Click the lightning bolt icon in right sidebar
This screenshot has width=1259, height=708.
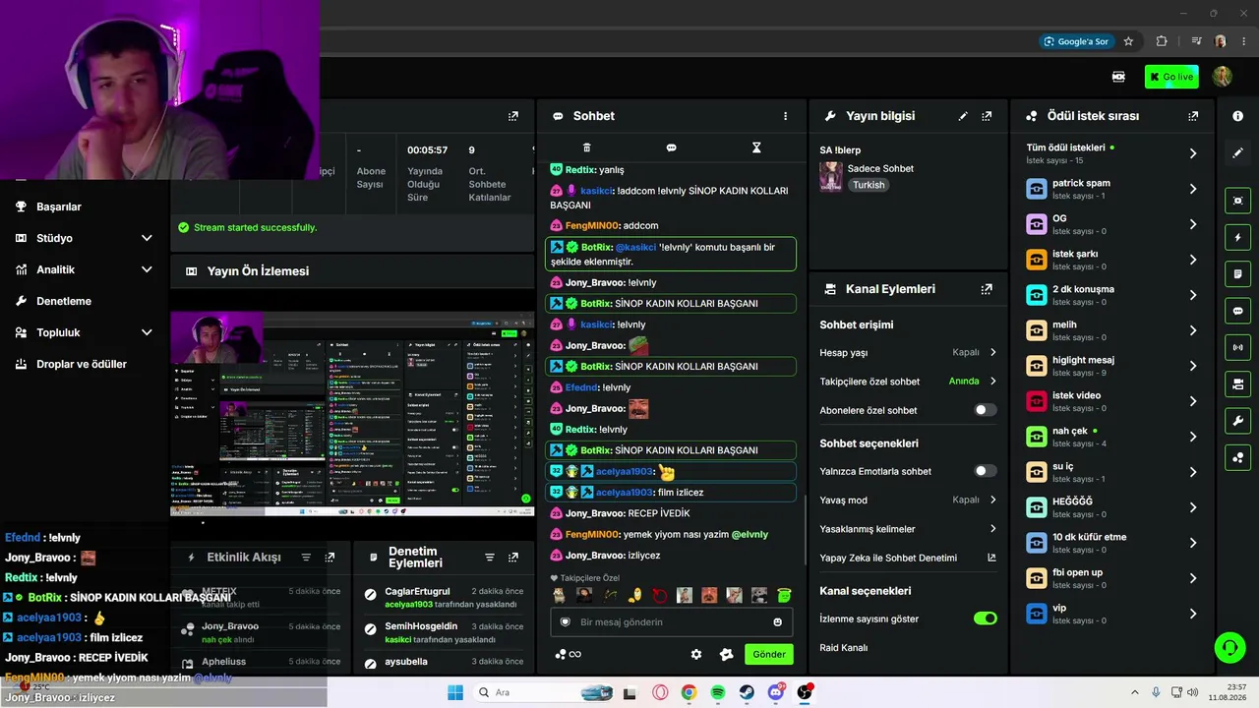pyautogui.click(x=1238, y=238)
